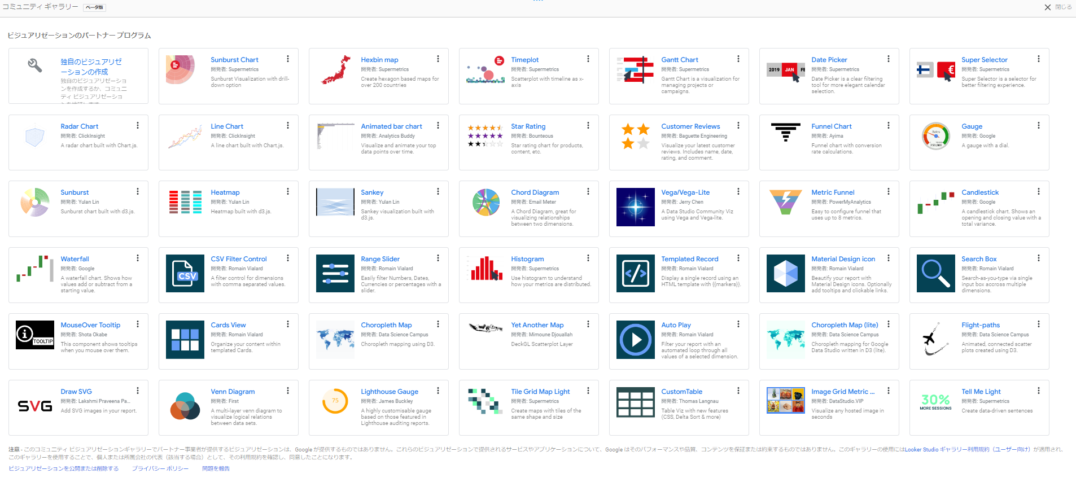Click the Candlestick chart icon

tap(936, 203)
